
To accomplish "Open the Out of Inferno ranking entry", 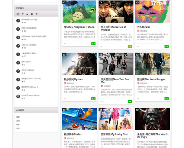I will [30, 95].
